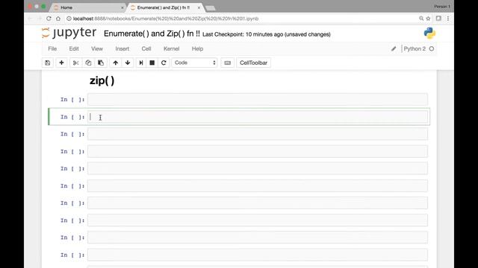Restart the kernel icon

[x=164, y=63]
